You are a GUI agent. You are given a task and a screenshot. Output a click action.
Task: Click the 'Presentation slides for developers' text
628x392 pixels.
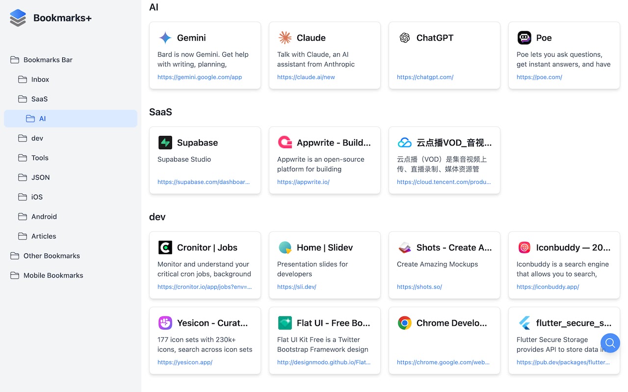[313, 269]
